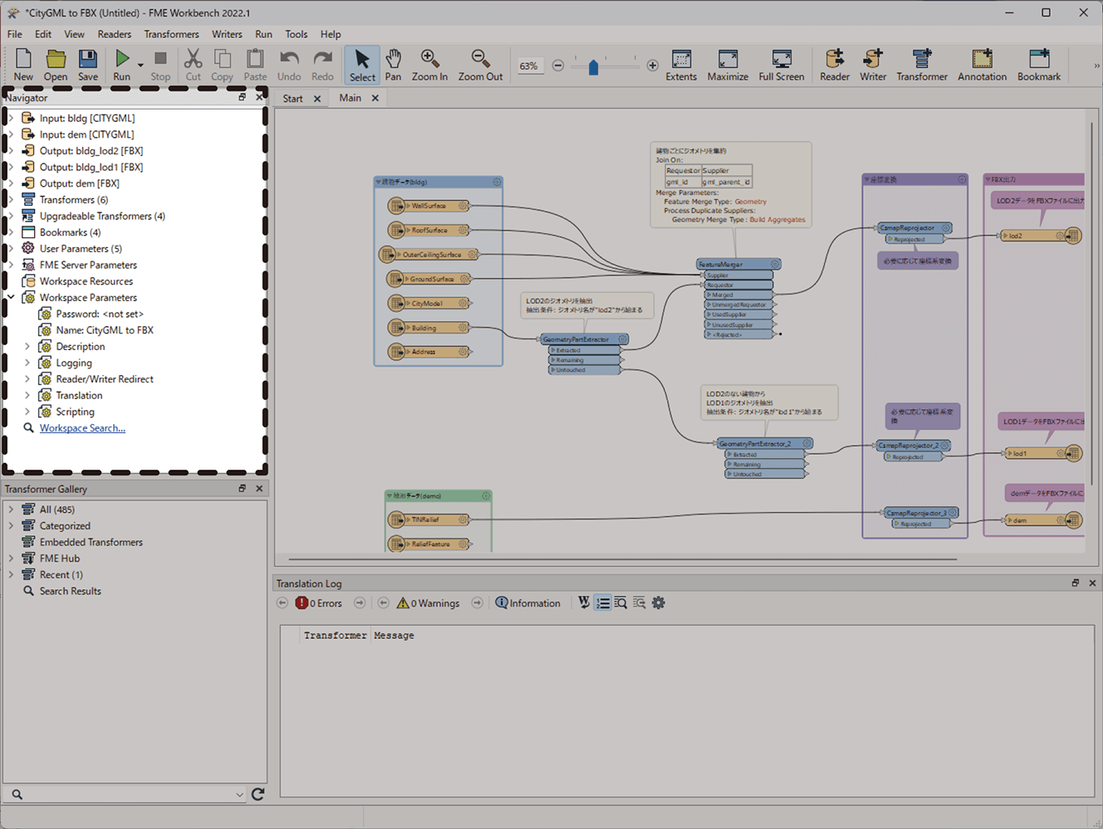Open the Transformers menu
Screen dimensions: 1103x829
click(x=171, y=34)
